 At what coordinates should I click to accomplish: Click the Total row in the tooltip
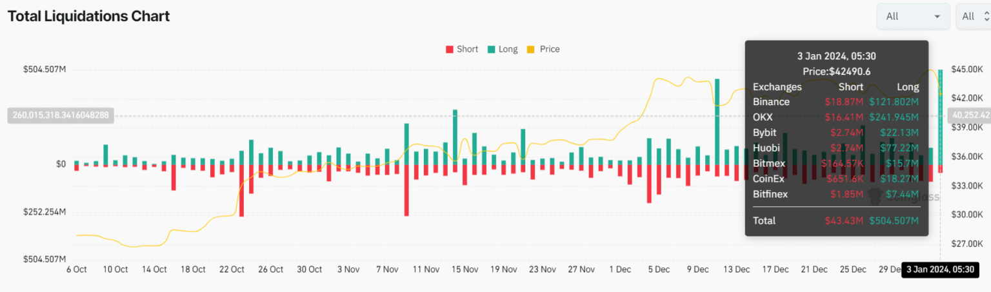pos(836,220)
